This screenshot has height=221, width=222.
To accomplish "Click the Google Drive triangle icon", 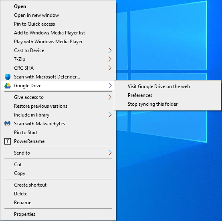I will tap(8, 86).
